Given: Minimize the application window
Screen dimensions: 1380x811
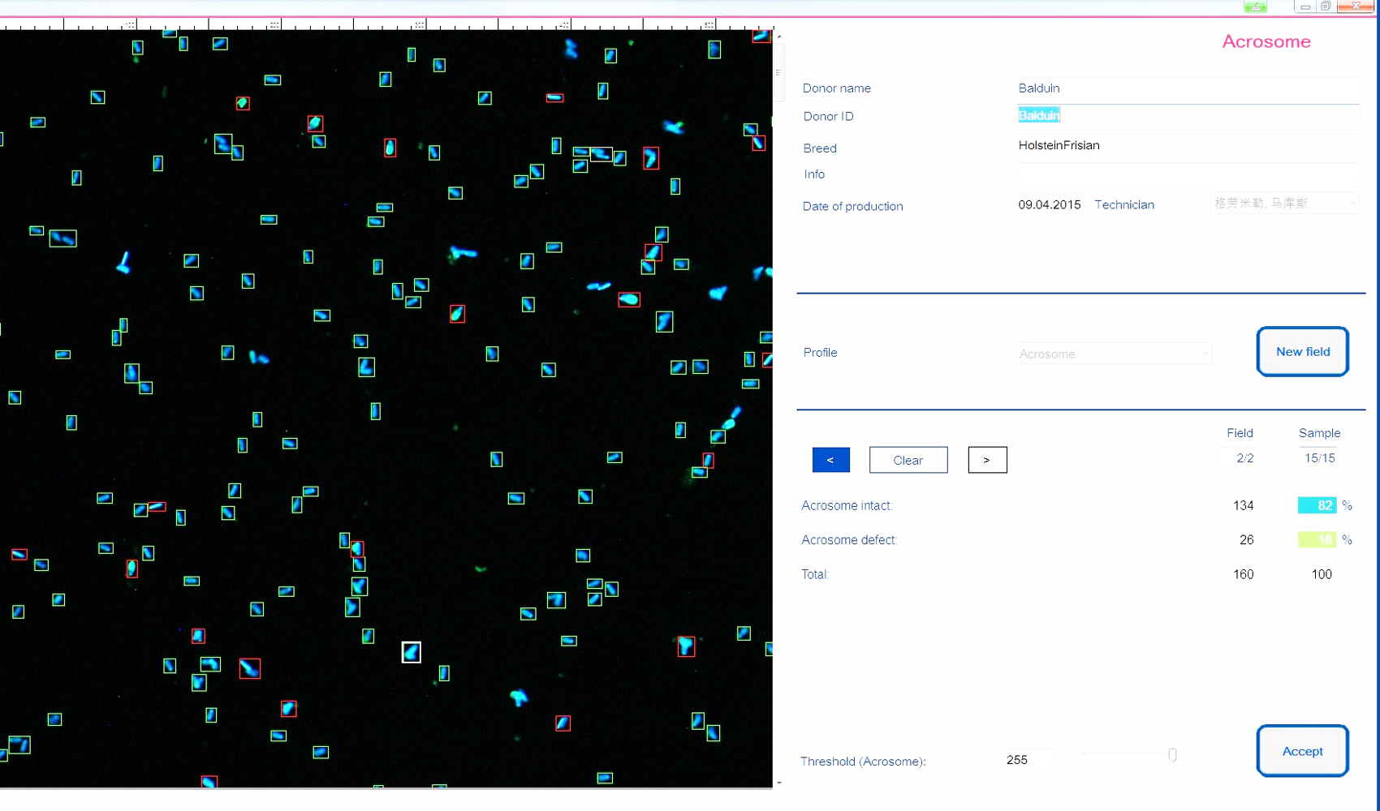Looking at the screenshot, I should [x=1305, y=6].
